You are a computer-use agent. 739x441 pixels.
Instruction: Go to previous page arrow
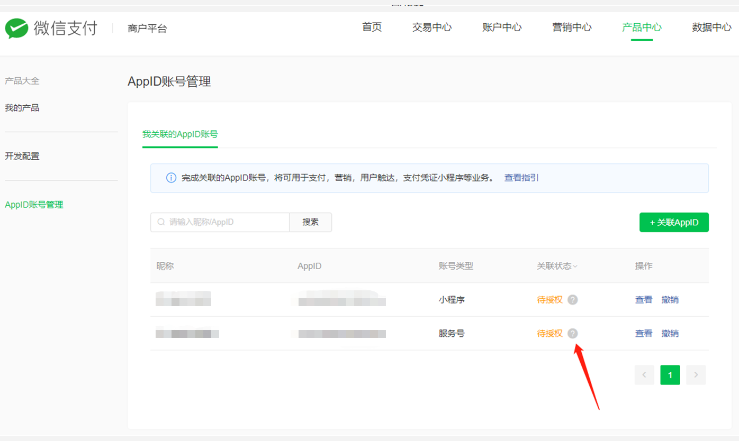(x=644, y=375)
